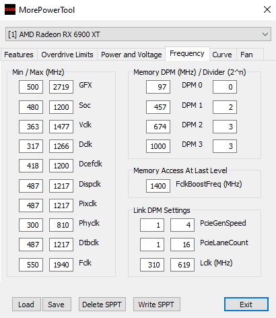Click the DPM 3 memory frequency field
Viewport: 276px width, 318px height.
coord(158,146)
